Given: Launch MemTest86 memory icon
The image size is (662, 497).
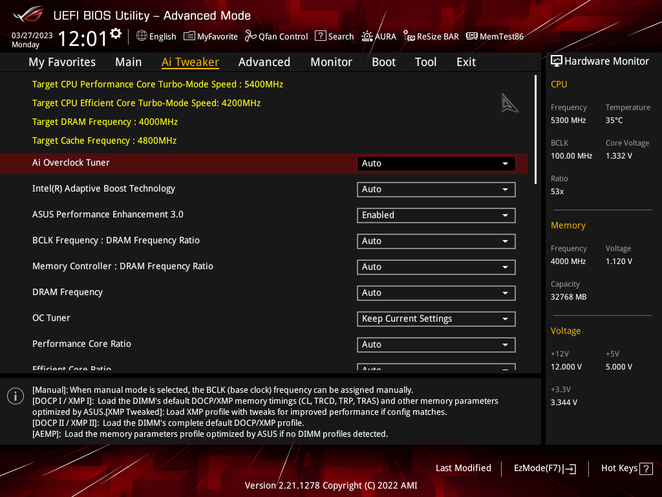Looking at the screenshot, I should (x=471, y=36).
